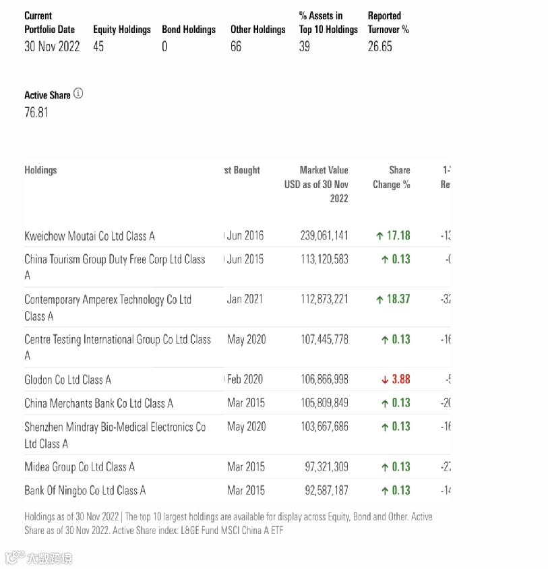Click the Bond Holdings value 0
Screen dimensions: 548x569
[x=164, y=47]
